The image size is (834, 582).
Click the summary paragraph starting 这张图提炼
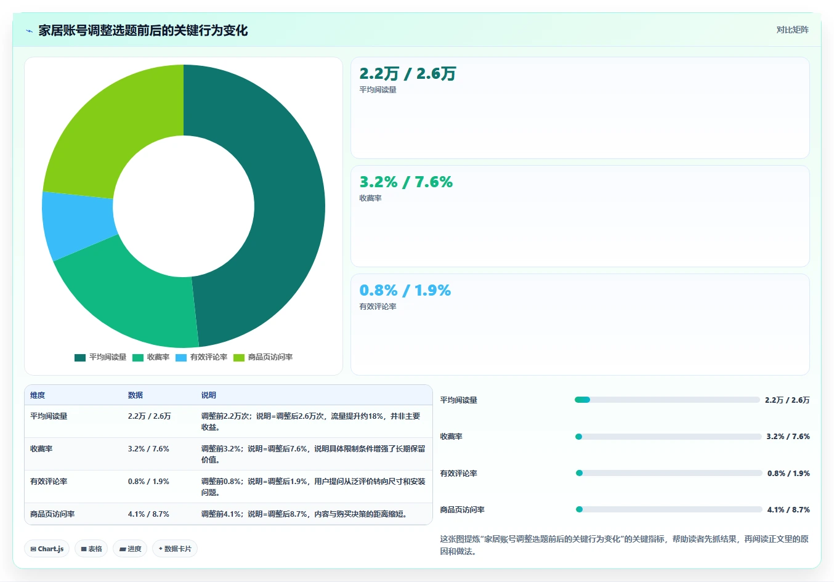coord(624,545)
